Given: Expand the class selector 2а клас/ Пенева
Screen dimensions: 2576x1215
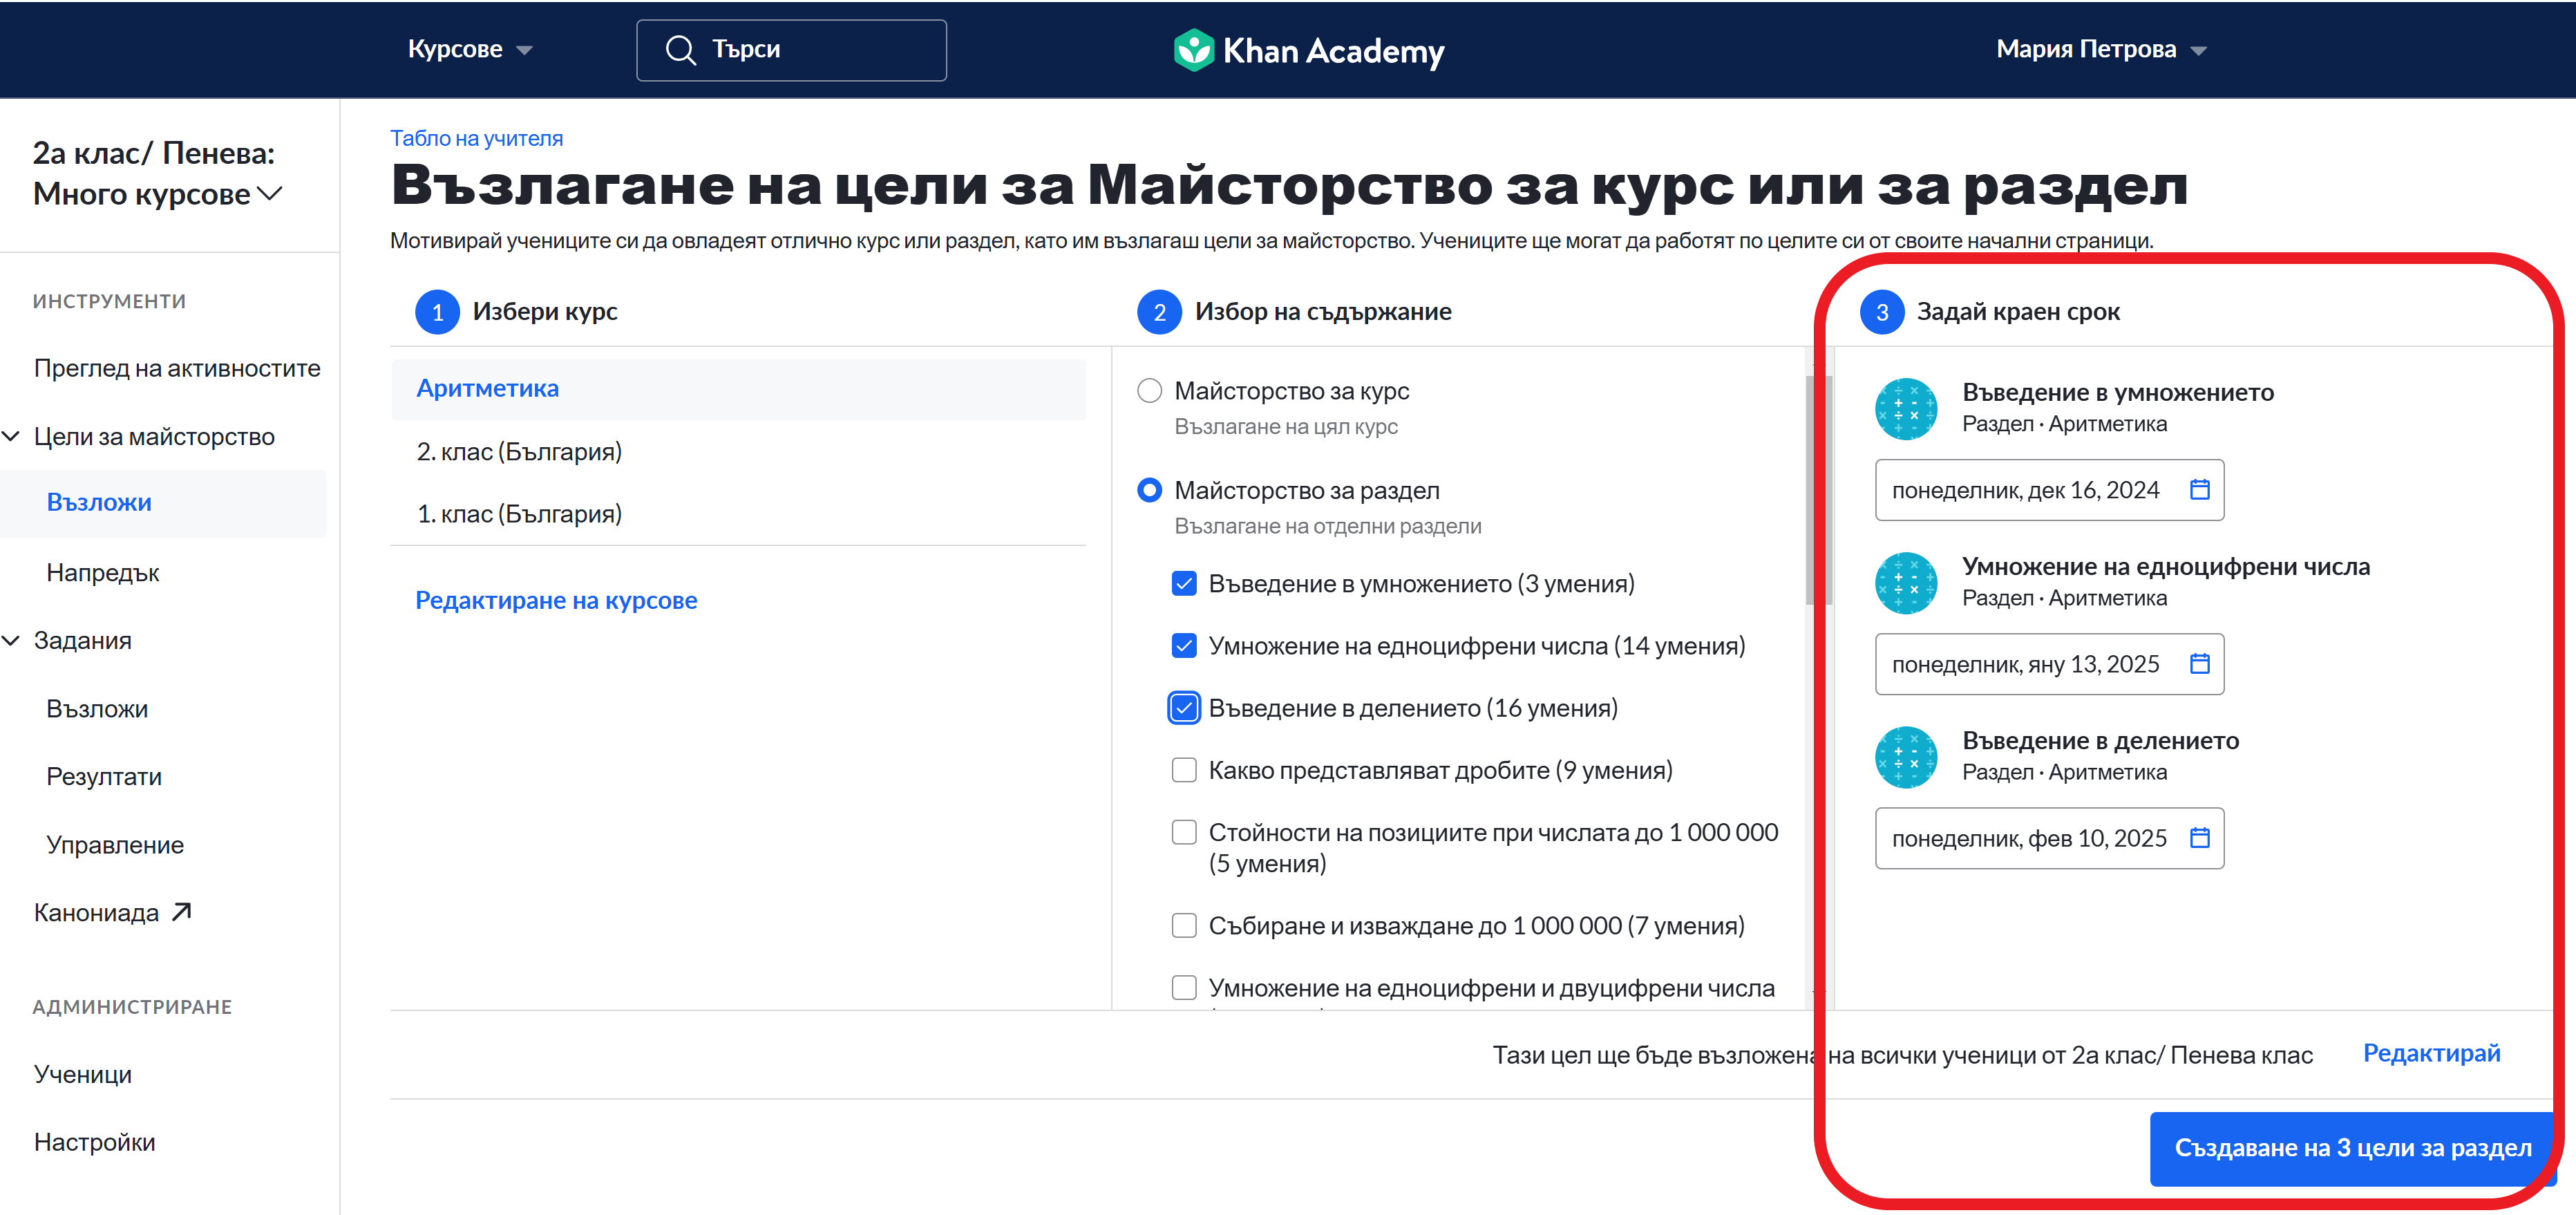Looking at the screenshot, I should pos(157,173).
